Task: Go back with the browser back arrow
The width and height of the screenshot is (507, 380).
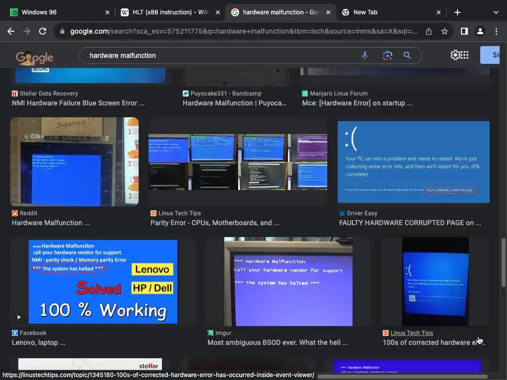Action: pyautogui.click(x=11, y=31)
